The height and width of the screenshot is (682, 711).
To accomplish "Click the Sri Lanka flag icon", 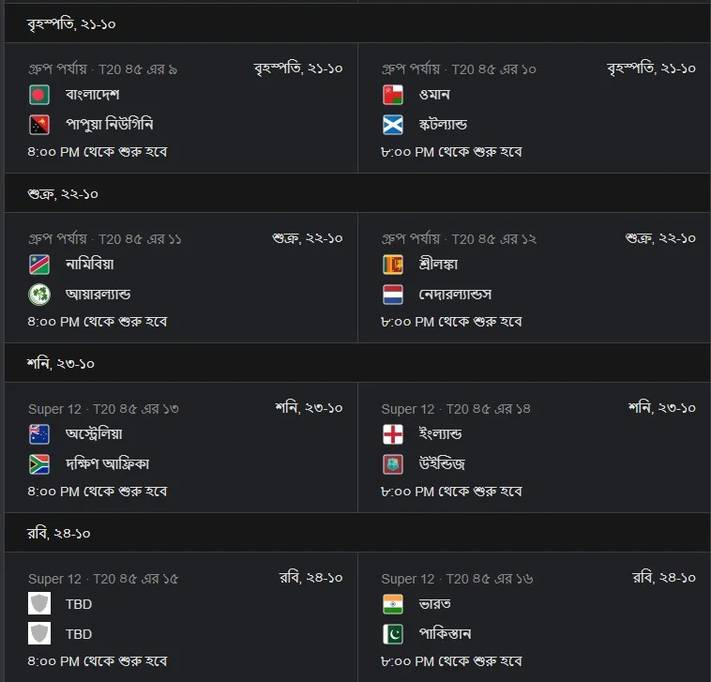I will tap(393, 265).
